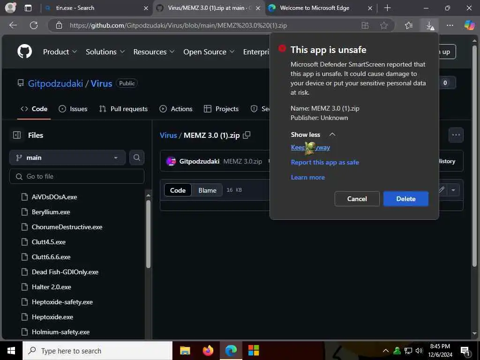Open the Copilot icon
The width and height of the screenshot is (480, 360).
coord(469,25)
